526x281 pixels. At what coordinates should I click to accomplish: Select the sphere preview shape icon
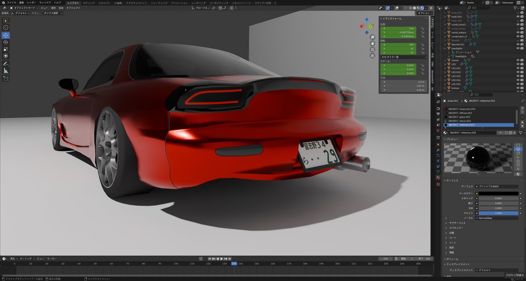(x=518, y=149)
